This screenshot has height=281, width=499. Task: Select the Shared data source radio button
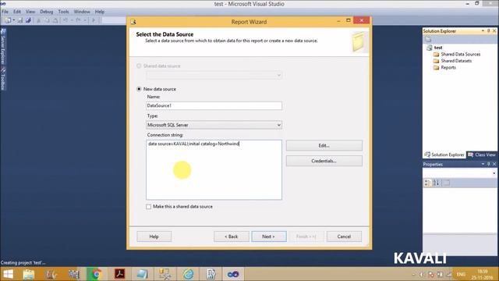pyautogui.click(x=139, y=66)
